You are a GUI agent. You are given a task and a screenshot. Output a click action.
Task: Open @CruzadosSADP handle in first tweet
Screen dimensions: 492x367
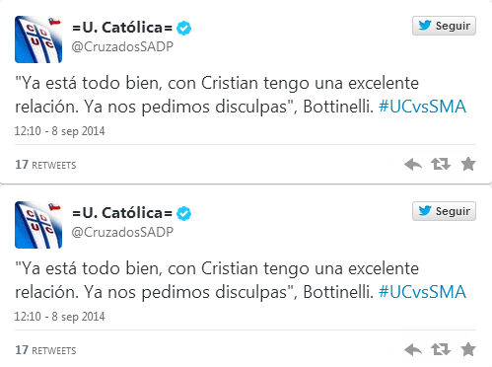[x=122, y=47]
